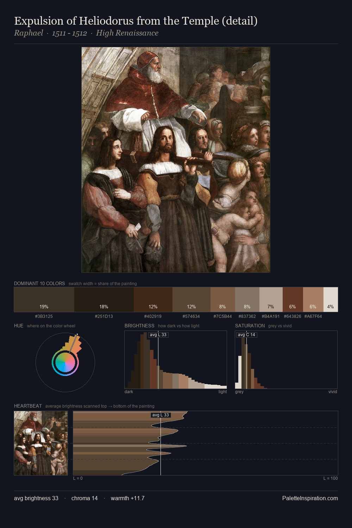352x528 pixels.
Task: Click the brightness histogram chart
Action: tap(176, 360)
